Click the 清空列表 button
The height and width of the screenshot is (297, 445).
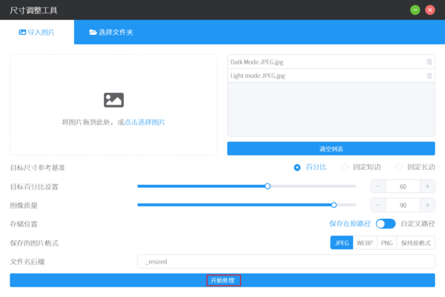click(331, 148)
